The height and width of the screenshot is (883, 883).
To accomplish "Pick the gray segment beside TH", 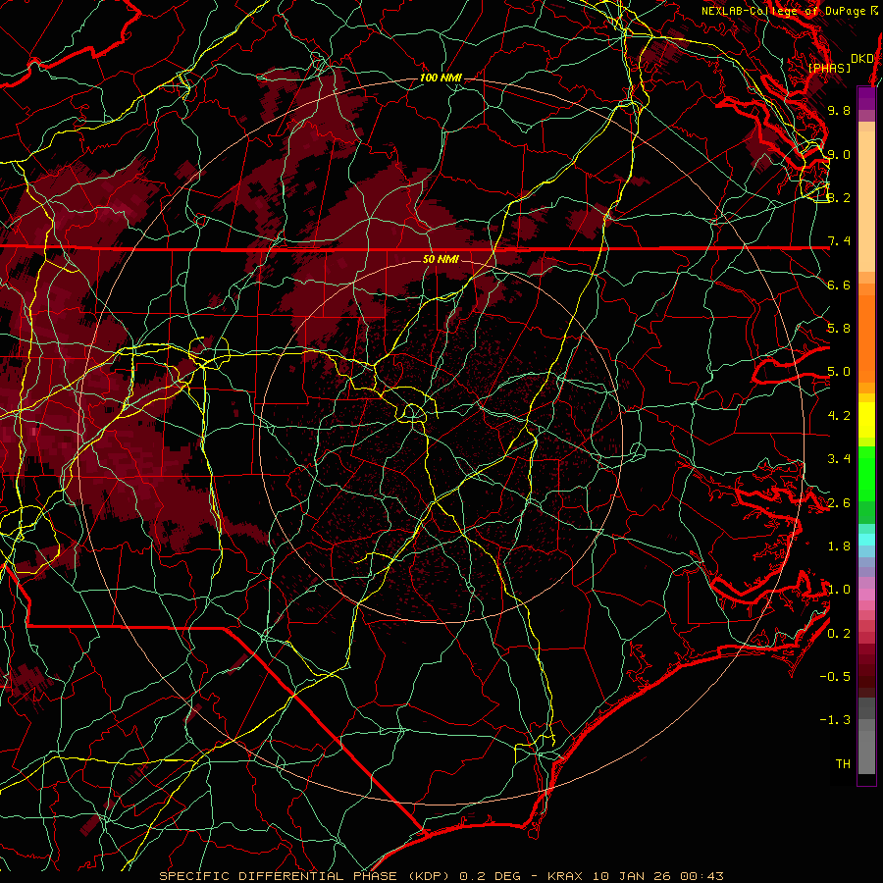I will [866, 753].
